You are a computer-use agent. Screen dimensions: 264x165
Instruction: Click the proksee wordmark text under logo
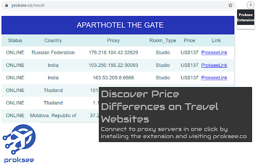(19, 160)
